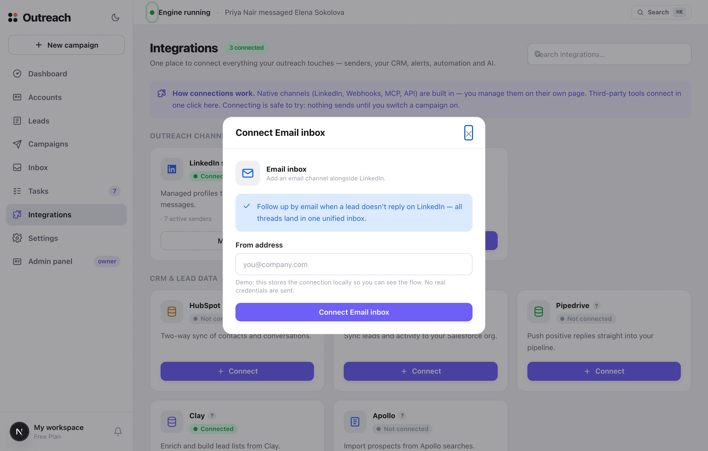Click Campaigns paper-plane icon
The width and height of the screenshot is (708, 451).
pos(17,144)
